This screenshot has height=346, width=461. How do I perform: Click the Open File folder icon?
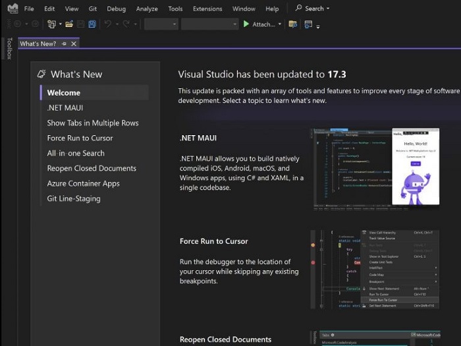[68, 24]
